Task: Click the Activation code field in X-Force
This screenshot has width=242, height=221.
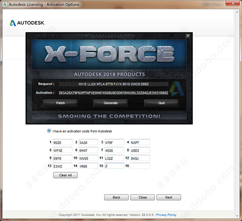Action: coord(114,93)
